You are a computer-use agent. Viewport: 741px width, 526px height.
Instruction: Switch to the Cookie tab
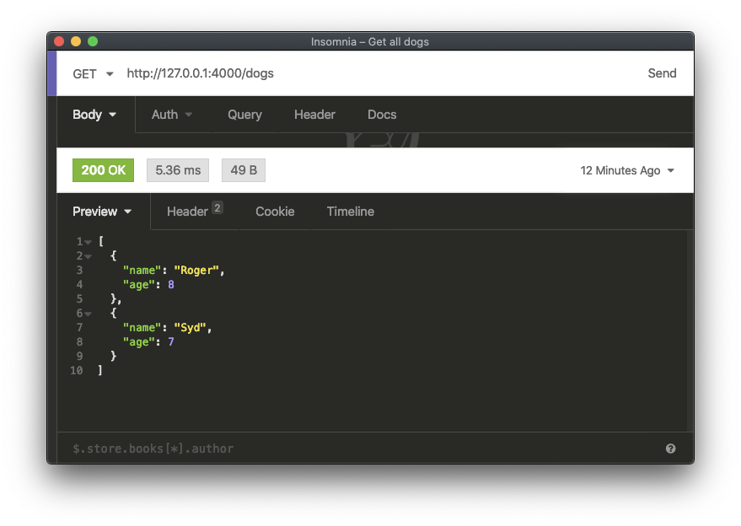coord(275,212)
